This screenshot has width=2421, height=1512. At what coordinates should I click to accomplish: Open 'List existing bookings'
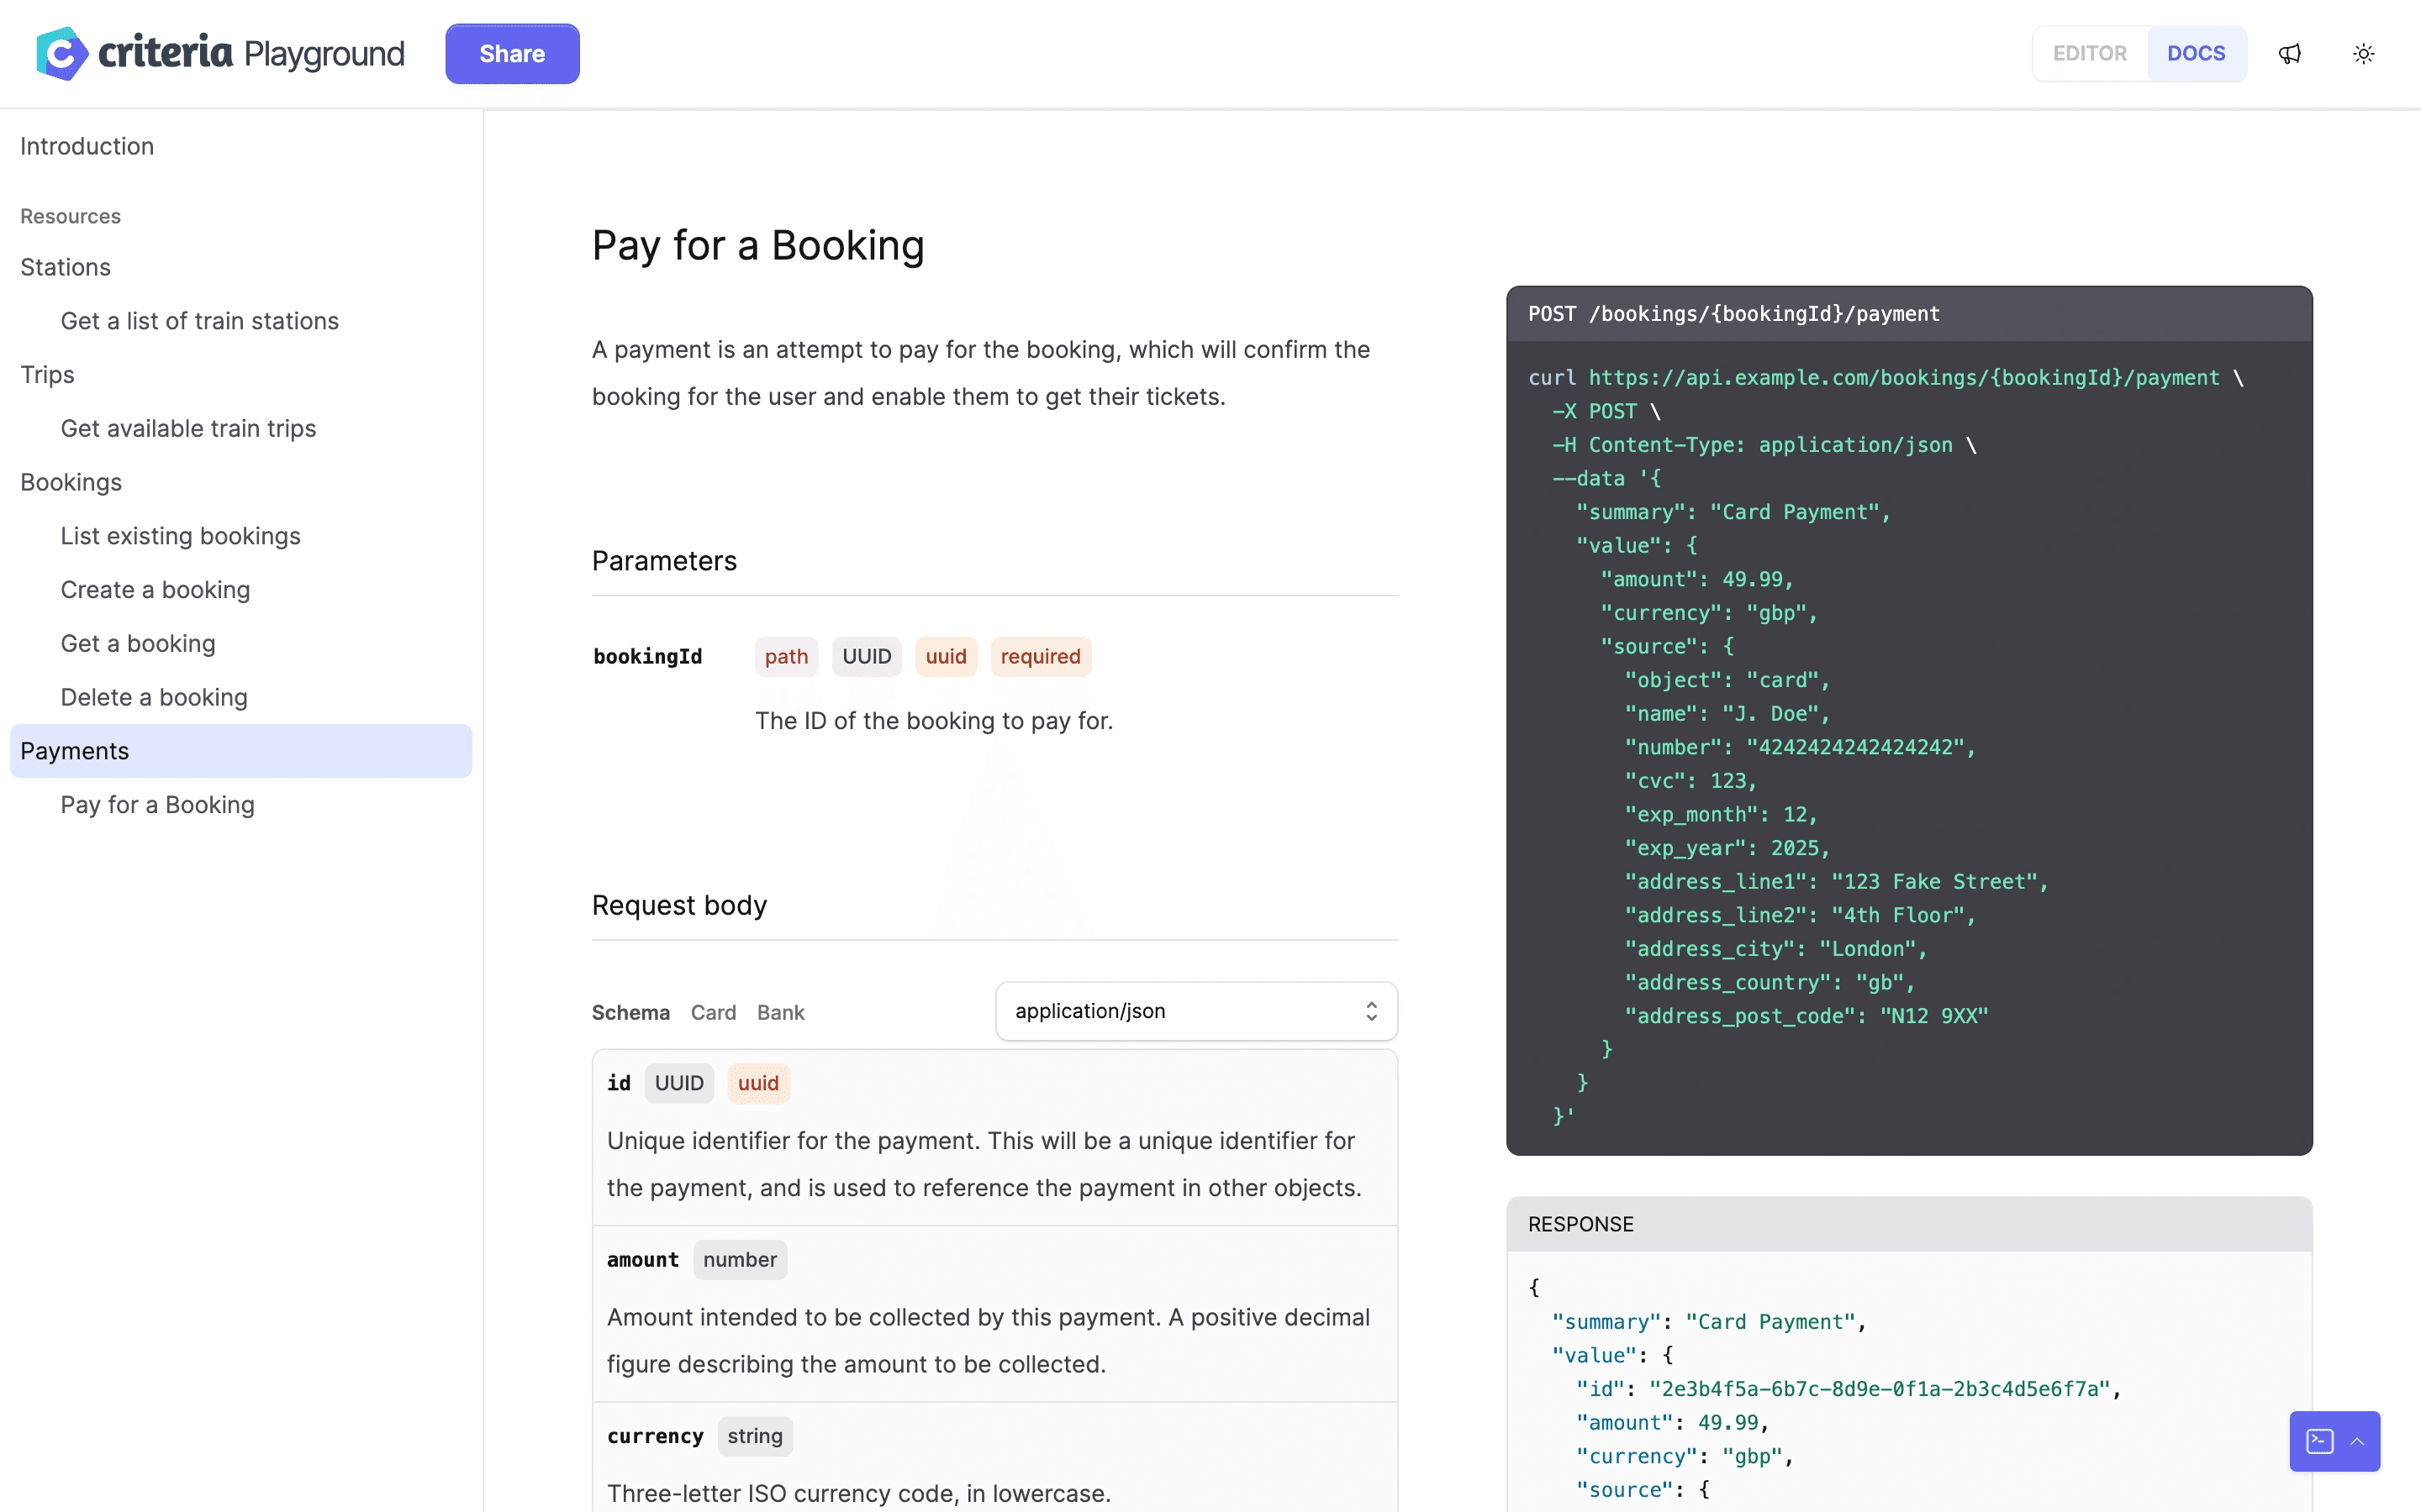tap(180, 536)
